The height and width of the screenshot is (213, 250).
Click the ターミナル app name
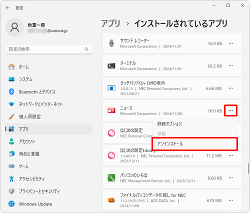[x=128, y=63]
